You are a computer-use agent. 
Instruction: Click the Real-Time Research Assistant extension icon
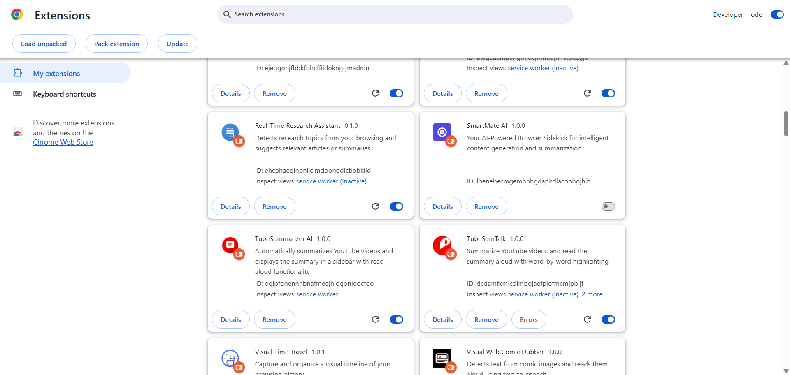pyautogui.click(x=230, y=132)
